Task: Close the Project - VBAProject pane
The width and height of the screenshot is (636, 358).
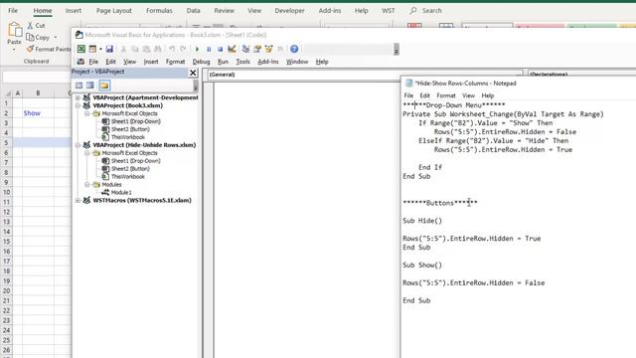Action: click(193, 73)
